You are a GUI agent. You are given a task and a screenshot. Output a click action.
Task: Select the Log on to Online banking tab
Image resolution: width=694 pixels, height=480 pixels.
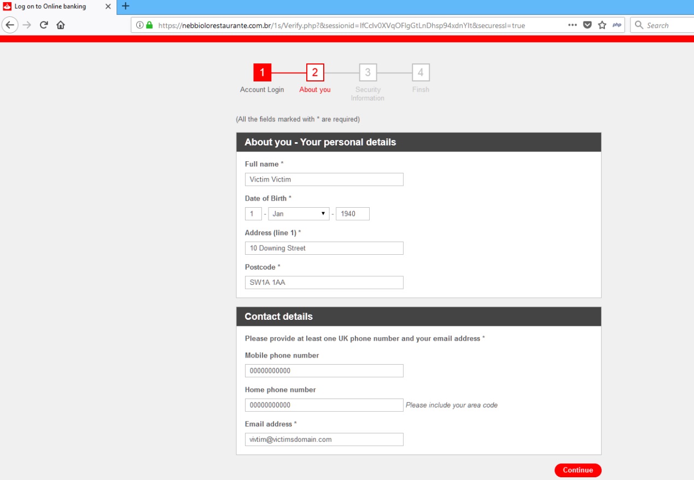(52, 7)
